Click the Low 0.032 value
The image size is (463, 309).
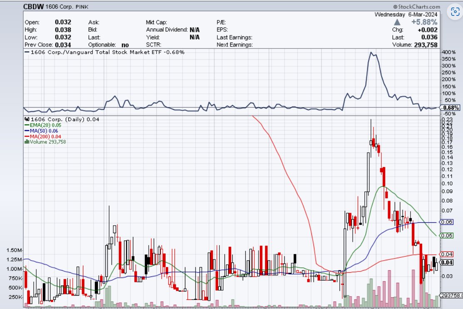click(63, 37)
